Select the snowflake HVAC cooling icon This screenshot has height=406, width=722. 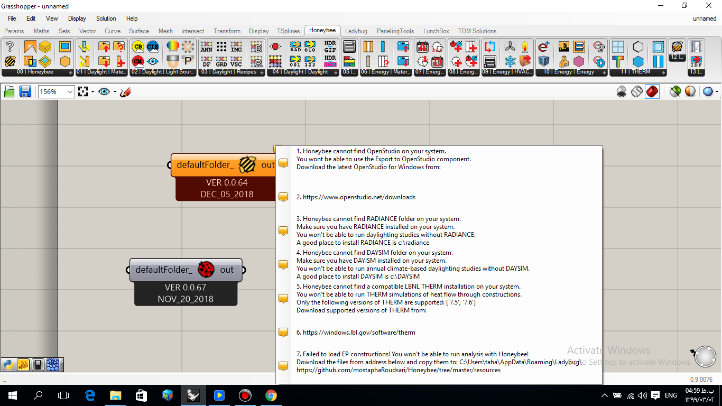(x=510, y=61)
